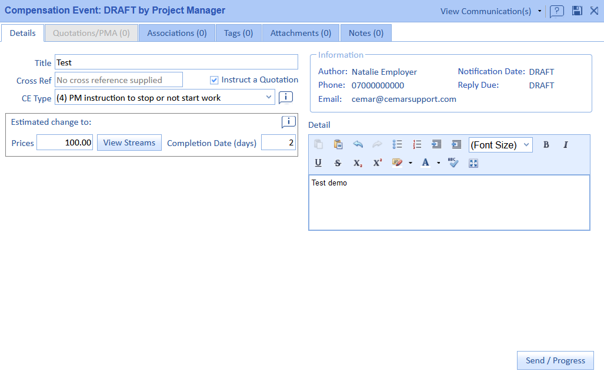Click the Send / Progress button
Viewport: 604px width, 381px height.
[x=555, y=360]
